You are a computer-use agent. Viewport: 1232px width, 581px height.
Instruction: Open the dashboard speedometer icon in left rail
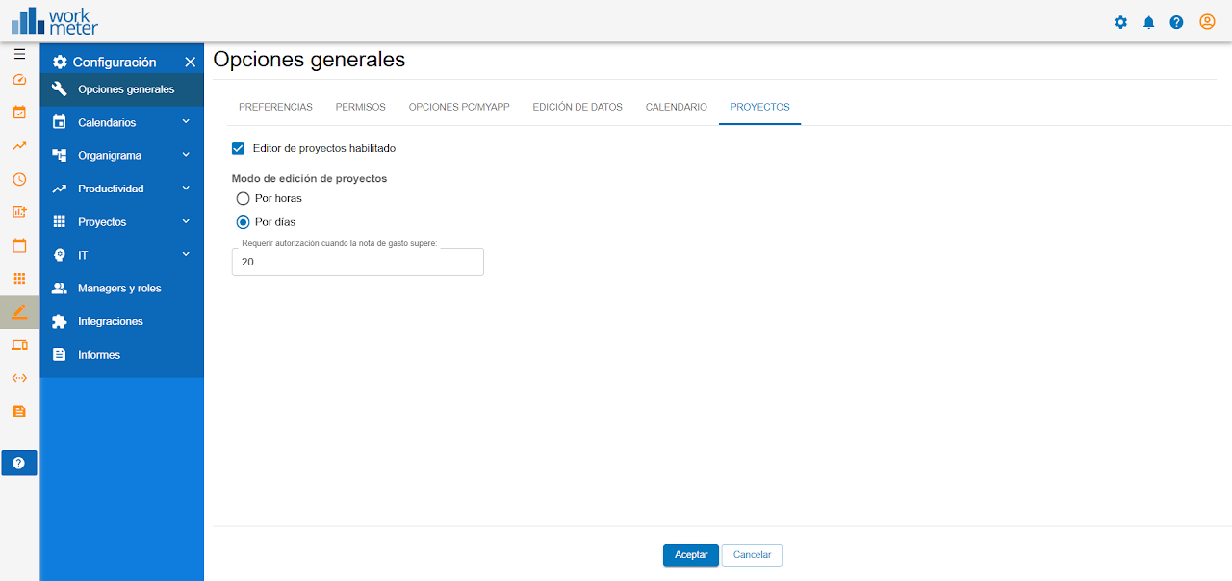click(19, 80)
